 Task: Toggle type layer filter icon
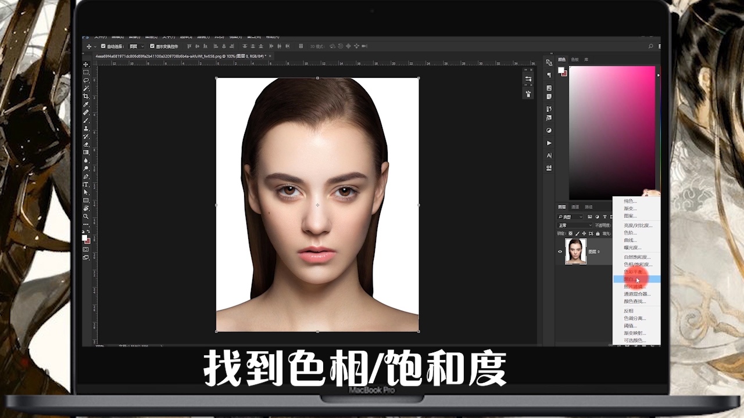tap(604, 217)
